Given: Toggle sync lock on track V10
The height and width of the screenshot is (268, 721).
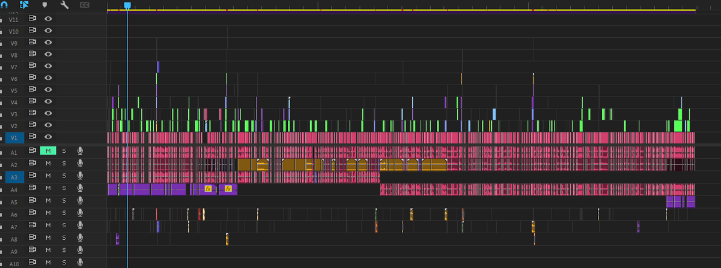Looking at the screenshot, I should coord(33,31).
